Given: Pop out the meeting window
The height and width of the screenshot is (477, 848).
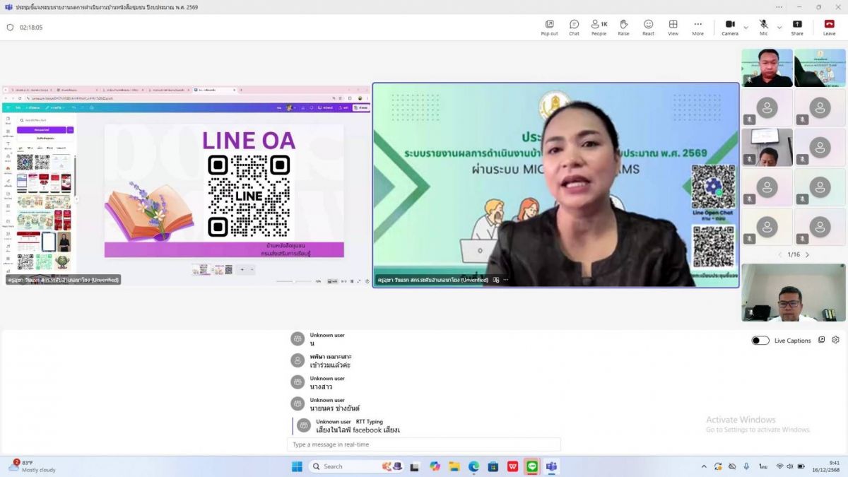Looking at the screenshot, I should [x=549, y=27].
